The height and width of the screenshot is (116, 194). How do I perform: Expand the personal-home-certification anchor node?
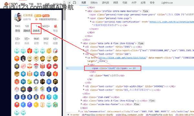91,22
